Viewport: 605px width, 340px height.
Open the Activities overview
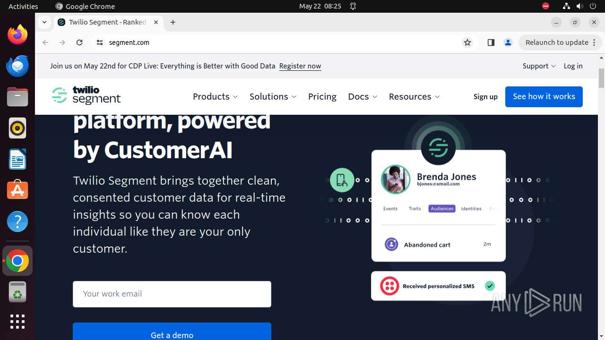[x=23, y=6]
